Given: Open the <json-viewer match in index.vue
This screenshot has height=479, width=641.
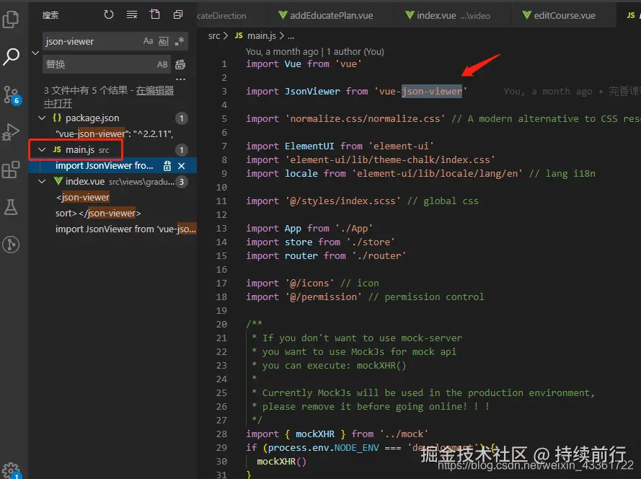Looking at the screenshot, I should click(x=83, y=197).
